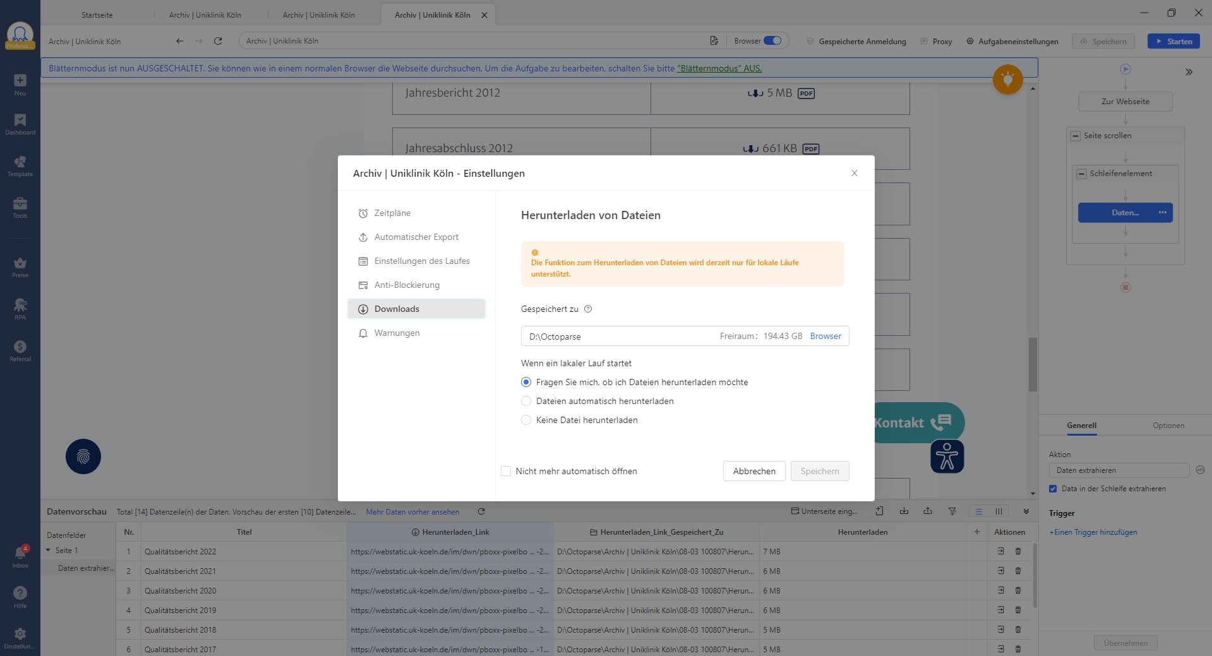Screen dimensions: 1212x656
Task: Delete the Qualitätsbericht 2022 row
Action: pyautogui.click(x=1018, y=551)
